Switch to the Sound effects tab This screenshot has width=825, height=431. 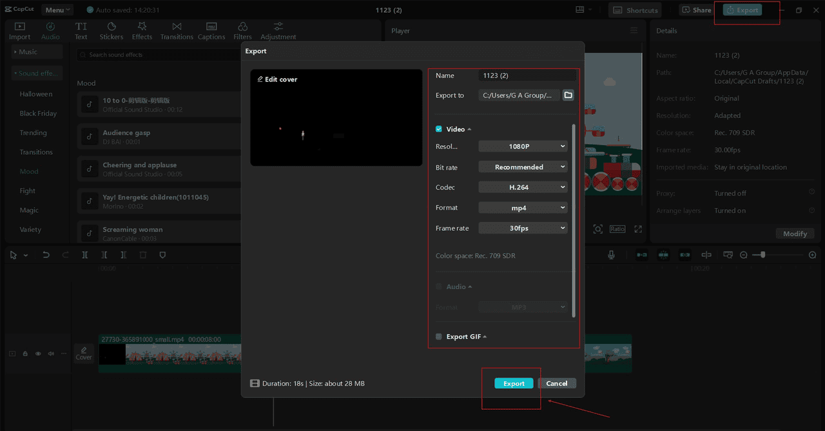point(36,73)
